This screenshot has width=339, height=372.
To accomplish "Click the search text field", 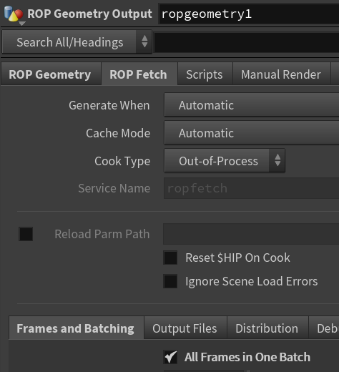I will (247, 42).
